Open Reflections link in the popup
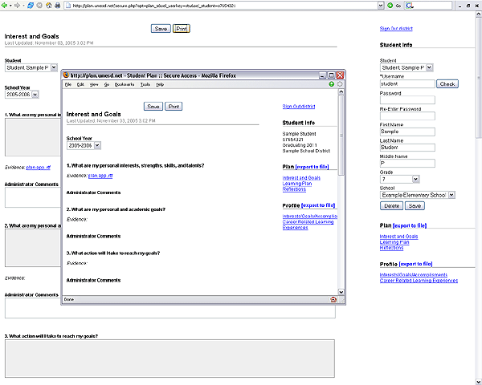 (294, 189)
